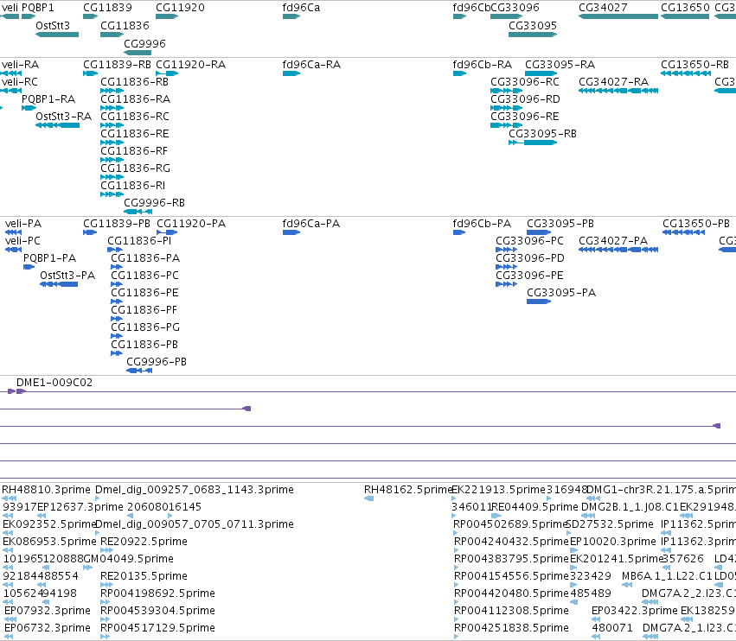
Task: Click the CG11839 gene label
Action: [107, 8]
